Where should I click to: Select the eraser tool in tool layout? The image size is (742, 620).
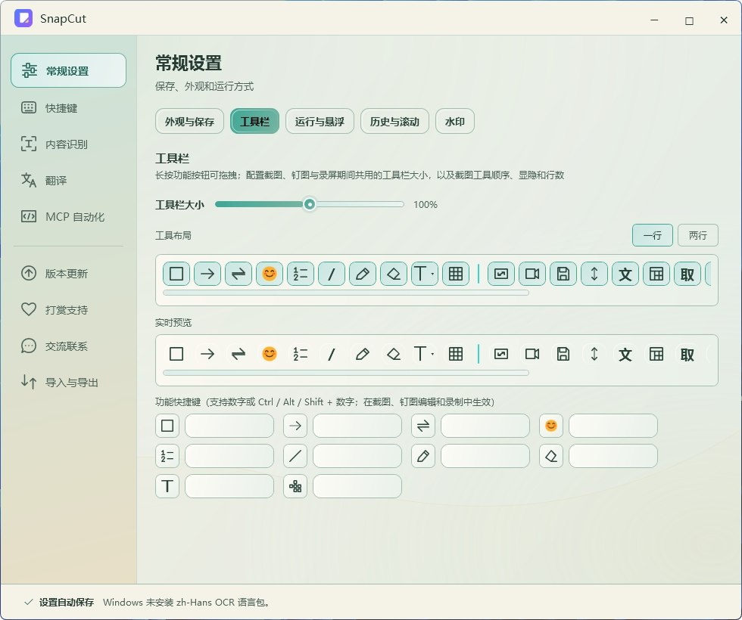tap(393, 274)
